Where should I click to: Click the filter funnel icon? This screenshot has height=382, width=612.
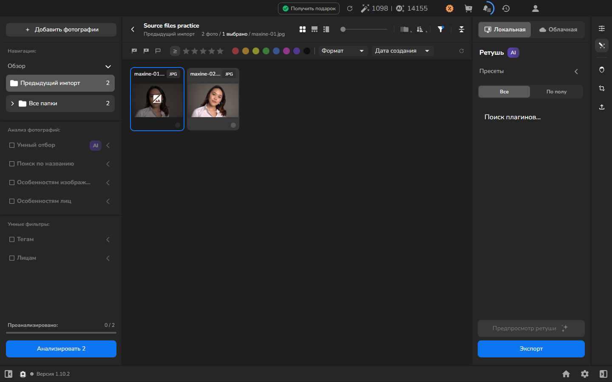click(441, 29)
